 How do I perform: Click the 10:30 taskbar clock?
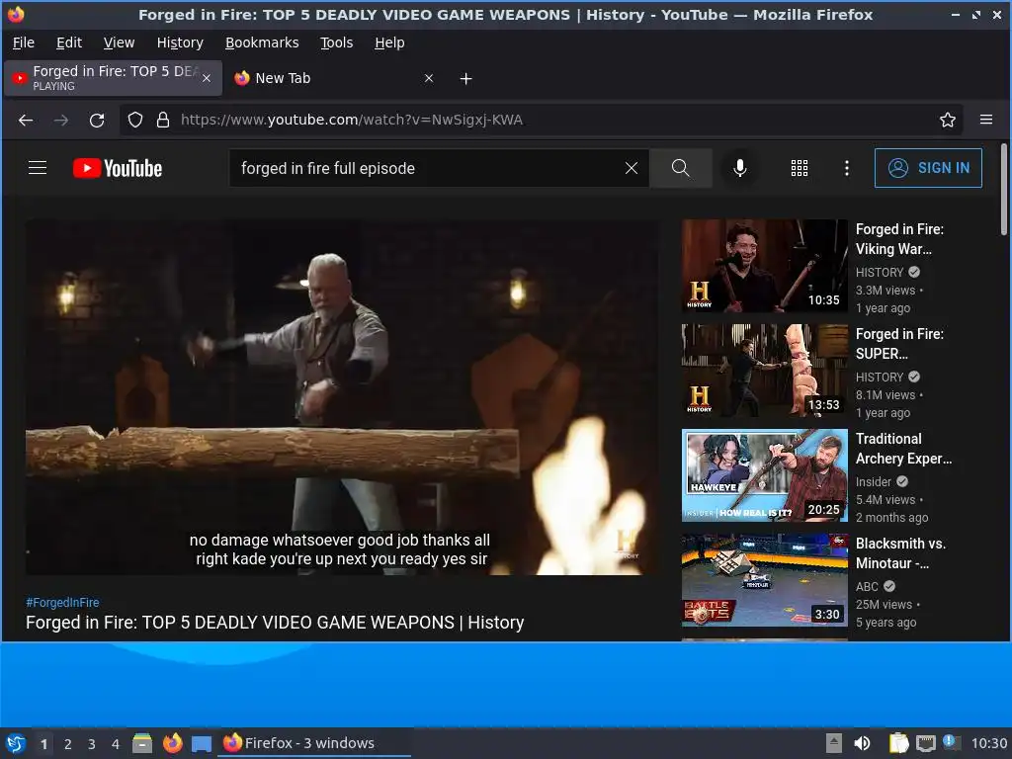pyautogui.click(x=989, y=743)
